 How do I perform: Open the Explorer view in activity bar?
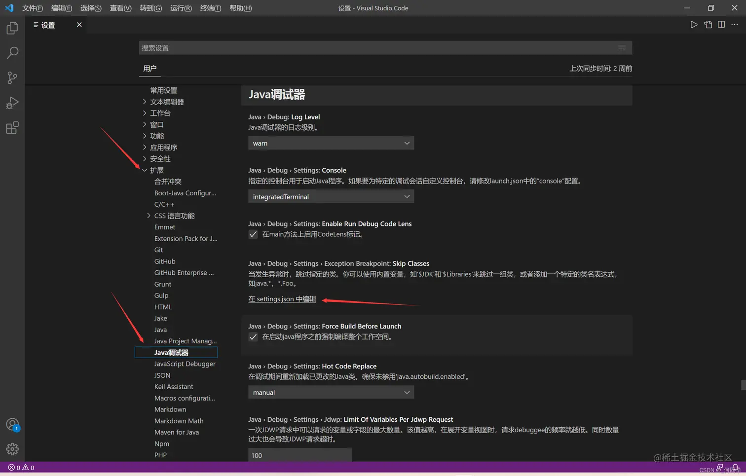(12, 28)
